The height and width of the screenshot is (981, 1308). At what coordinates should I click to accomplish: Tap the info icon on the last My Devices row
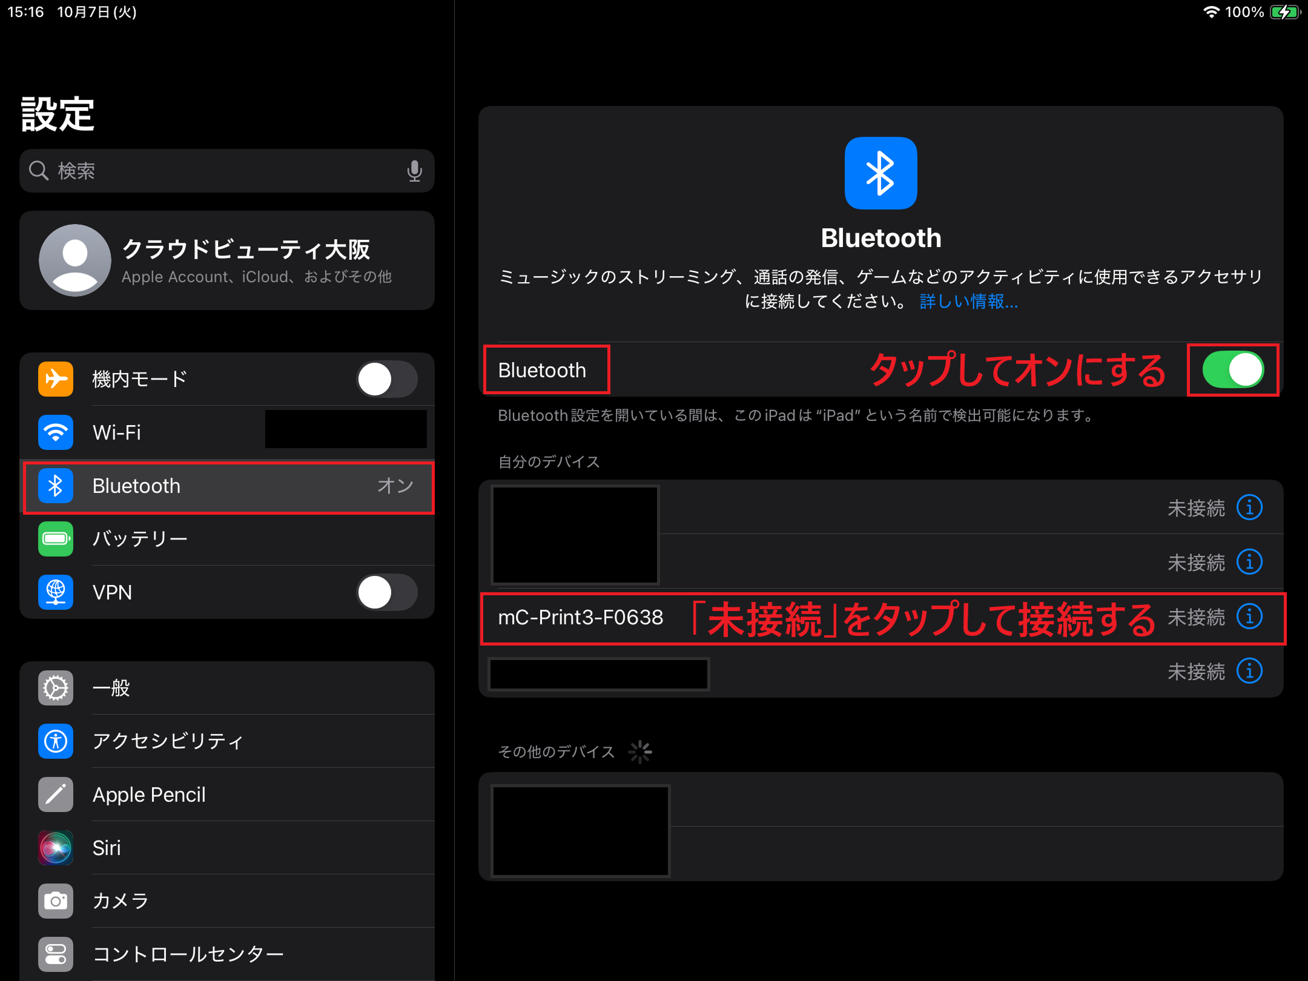pos(1249,671)
